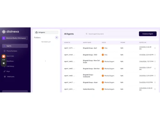Open options menu for Sobha World City
Image resolution: width=160 pixels, height=120 pixels.
(x=155, y=89)
